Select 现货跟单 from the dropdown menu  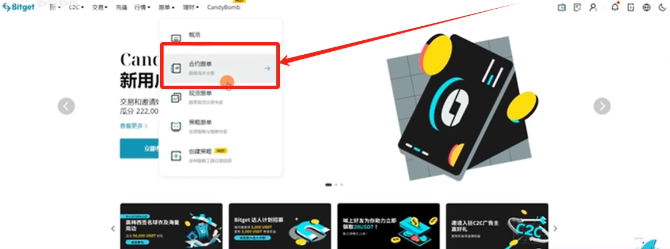coord(220,97)
